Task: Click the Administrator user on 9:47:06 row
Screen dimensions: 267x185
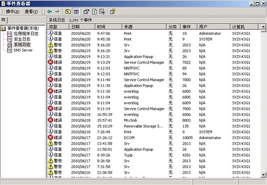Action: pos(210,34)
